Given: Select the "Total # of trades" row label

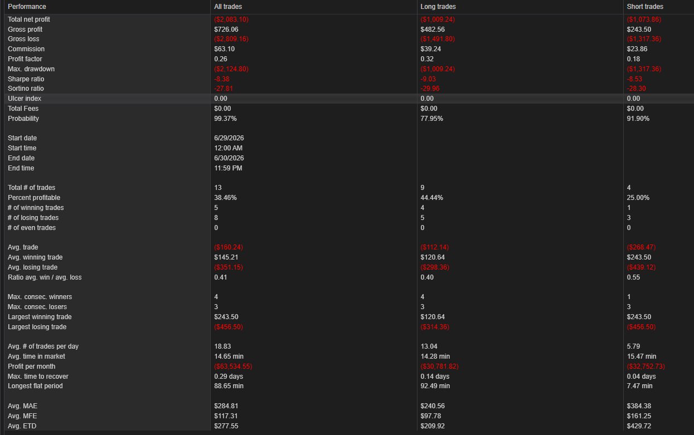Looking at the screenshot, I should [32, 188].
